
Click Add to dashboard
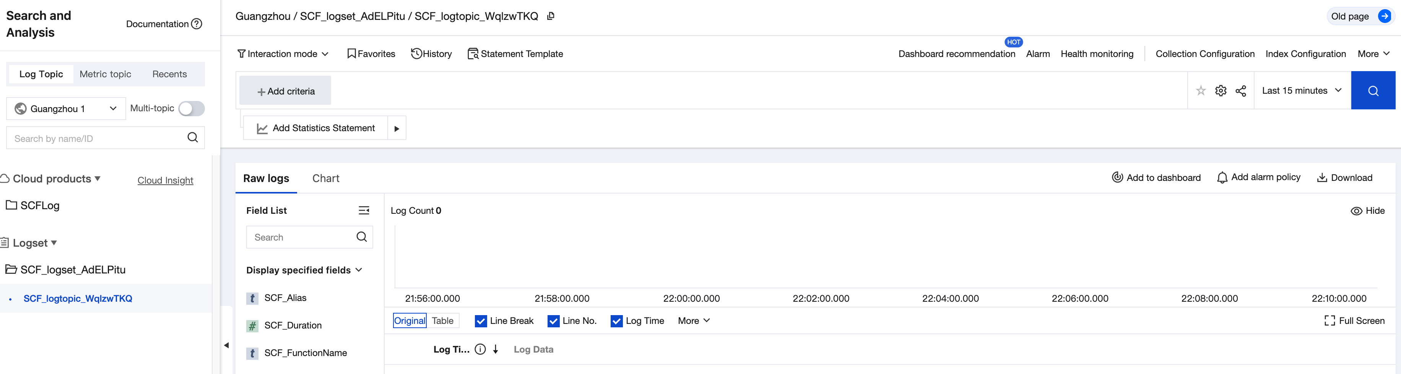point(1156,178)
